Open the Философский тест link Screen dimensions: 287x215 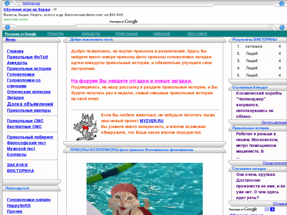point(26,143)
